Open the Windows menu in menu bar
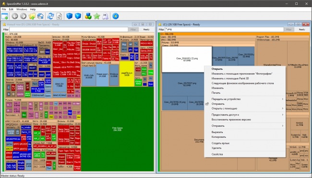This screenshot has width=312, height=178. click(x=22, y=9)
